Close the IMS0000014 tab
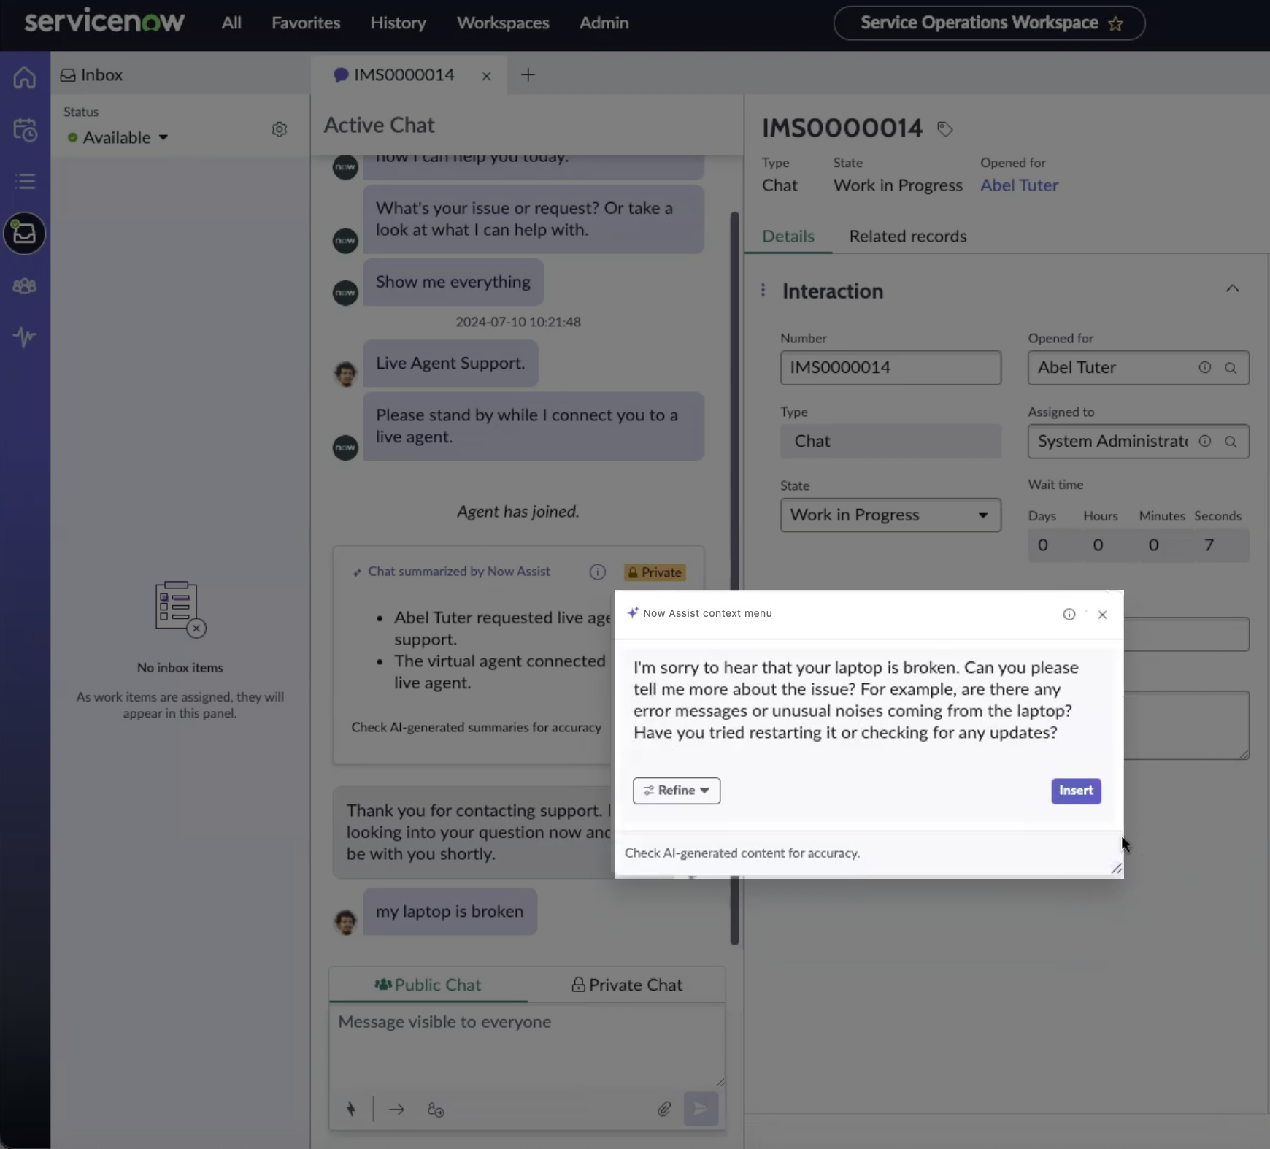This screenshot has height=1149, width=1270. [486, 76]
